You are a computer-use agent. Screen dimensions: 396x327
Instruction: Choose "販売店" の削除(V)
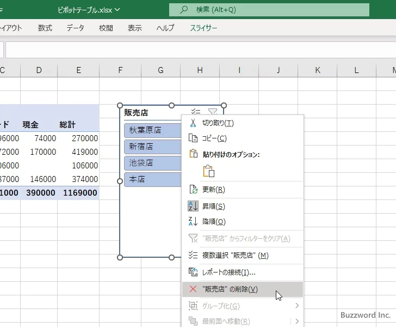pos(243,289)
